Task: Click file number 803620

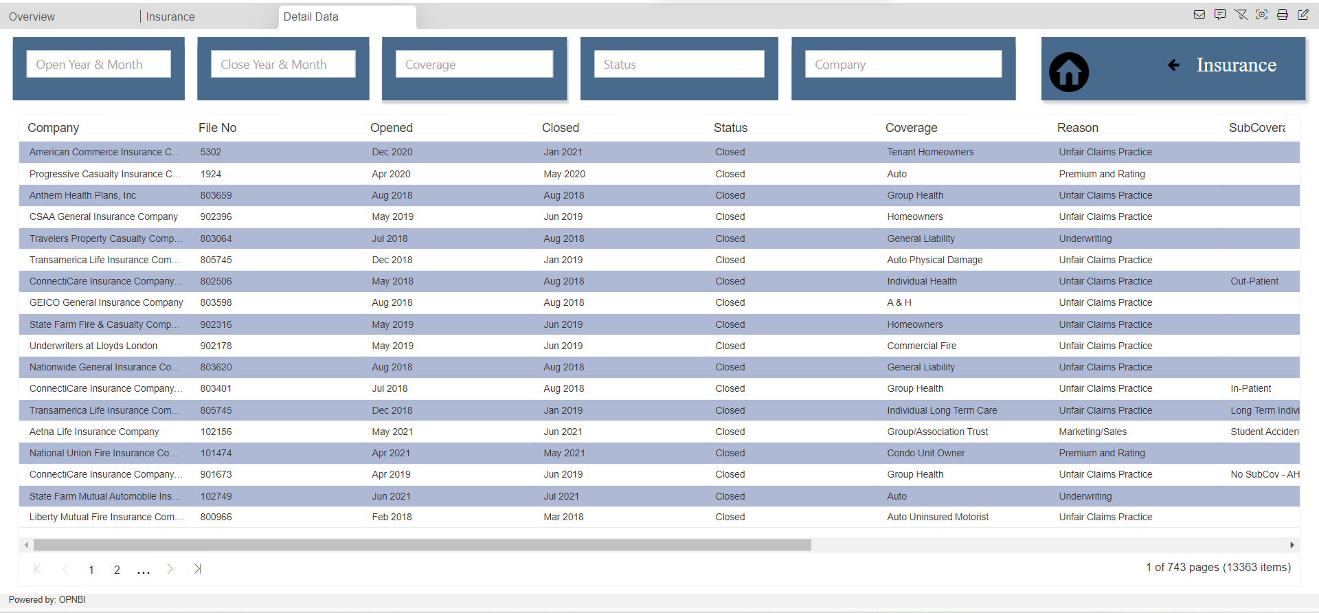Action: (216, 367)
